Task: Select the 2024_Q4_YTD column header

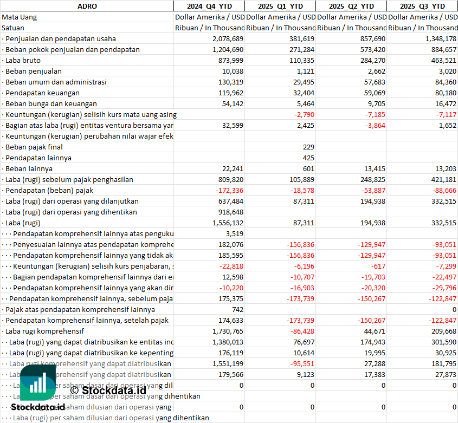Action: [x=209, y=6]
